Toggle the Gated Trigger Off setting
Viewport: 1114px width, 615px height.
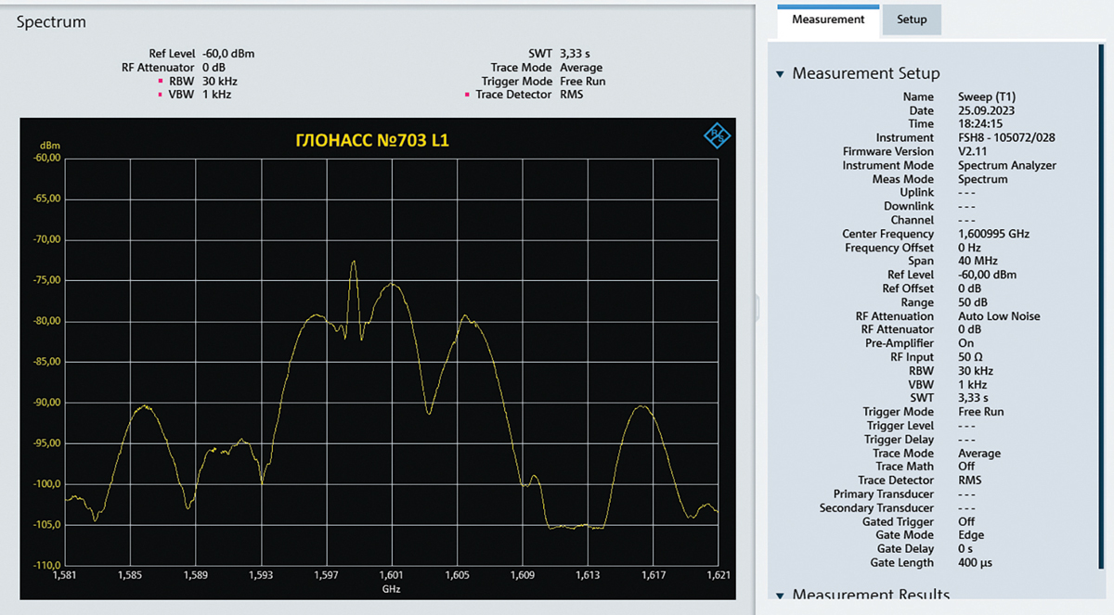coord(965,521)
